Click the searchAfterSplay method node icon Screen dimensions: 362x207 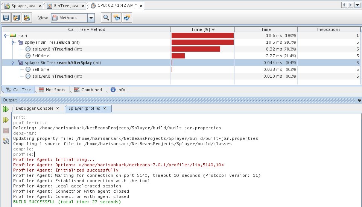(x=20, y=63)
